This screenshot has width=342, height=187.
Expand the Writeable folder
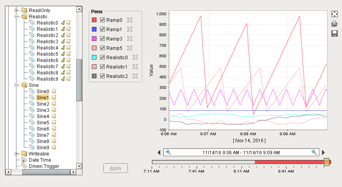coord(17,153)
